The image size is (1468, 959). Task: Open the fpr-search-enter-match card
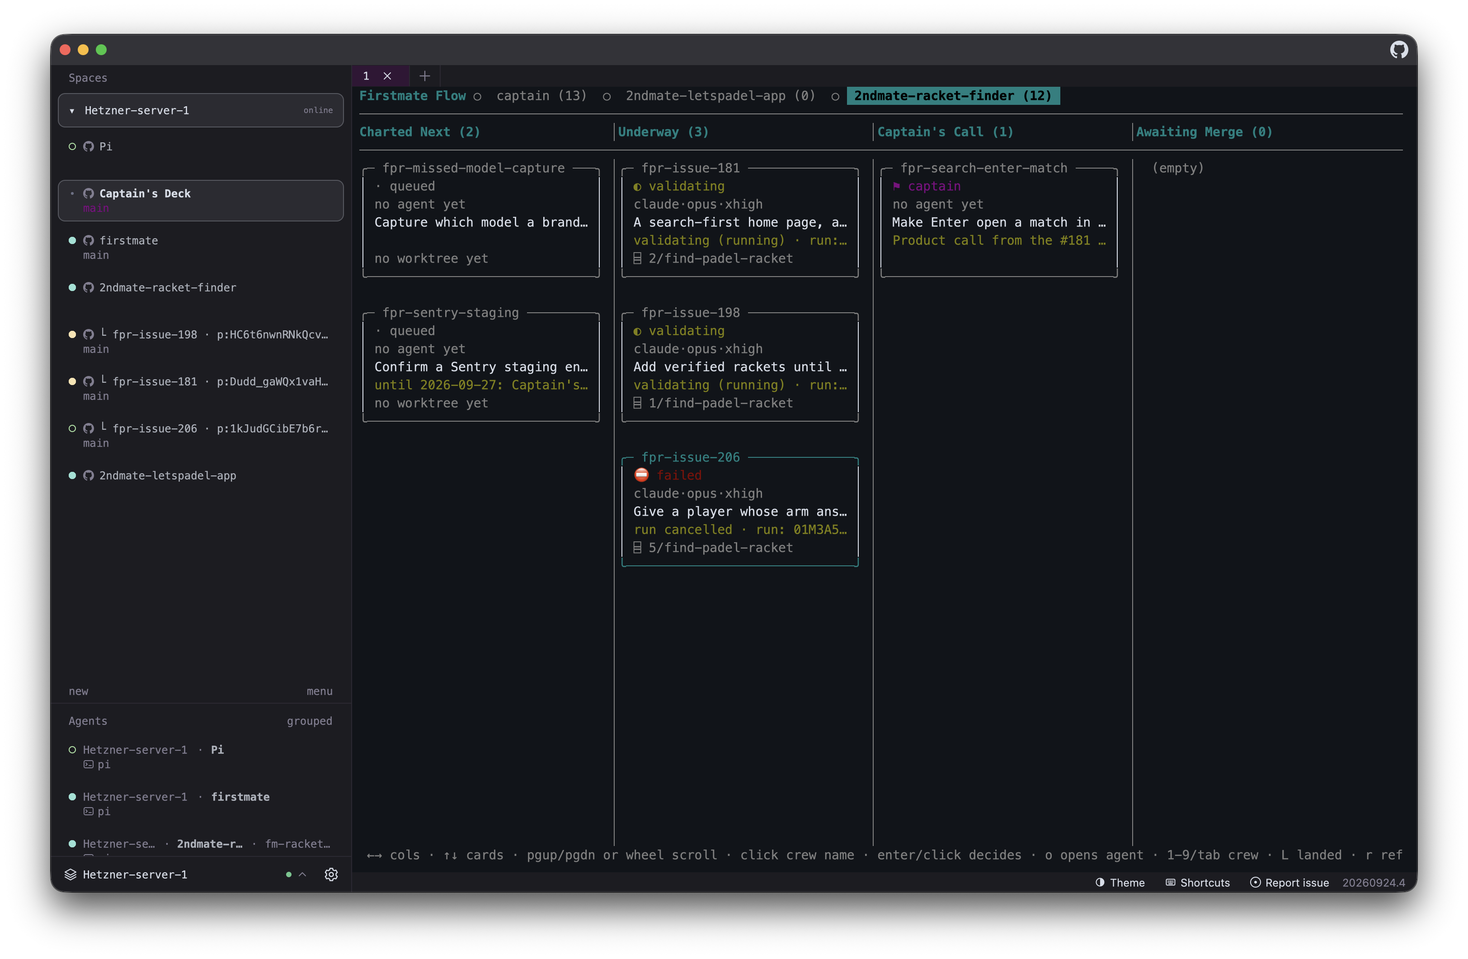point(998,222)
